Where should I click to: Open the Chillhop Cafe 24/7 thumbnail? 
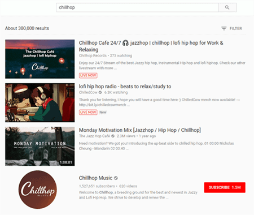point(40,59)
